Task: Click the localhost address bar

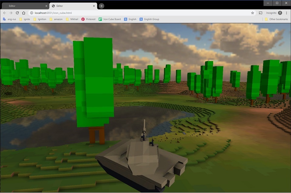Action: 136,13
